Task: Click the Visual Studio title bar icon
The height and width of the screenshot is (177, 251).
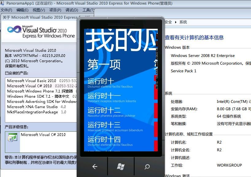Action: tap(2, 3)
